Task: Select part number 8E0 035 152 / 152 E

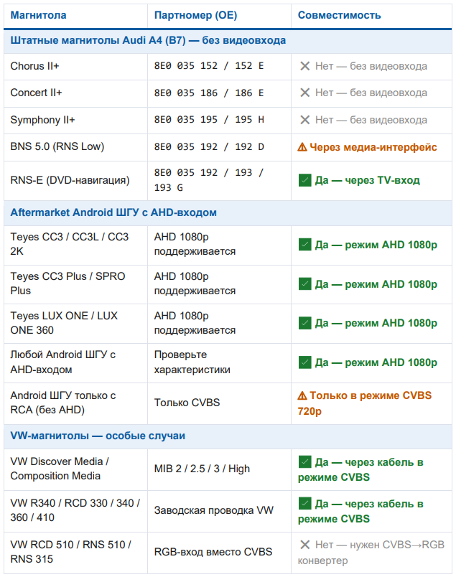Action: point(209,66)
